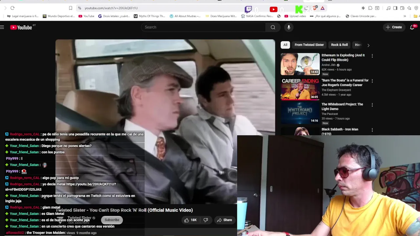Click the YouTube search input field
The height and width of the screenshot is (236, 420).
click(203, 27)
